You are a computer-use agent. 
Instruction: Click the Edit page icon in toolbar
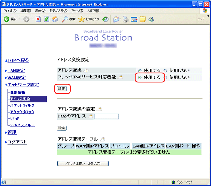click(134, 19)
